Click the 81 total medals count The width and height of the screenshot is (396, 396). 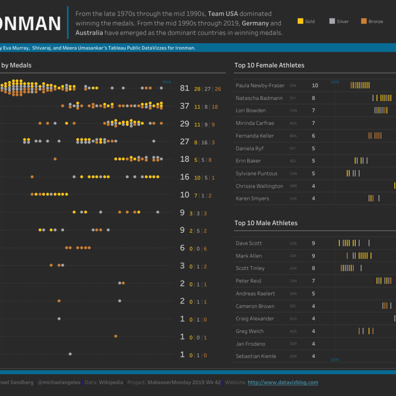pyautogui.click(x=185, y=88)
